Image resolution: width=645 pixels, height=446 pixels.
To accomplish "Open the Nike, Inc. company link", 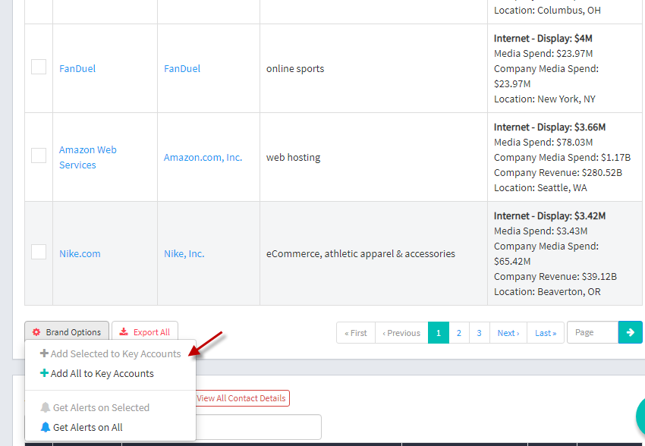I will [x=184, y=253].
